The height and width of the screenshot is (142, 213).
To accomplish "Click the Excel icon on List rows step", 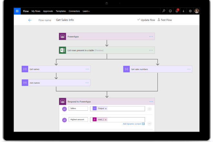I will click(x=63, y=50).
